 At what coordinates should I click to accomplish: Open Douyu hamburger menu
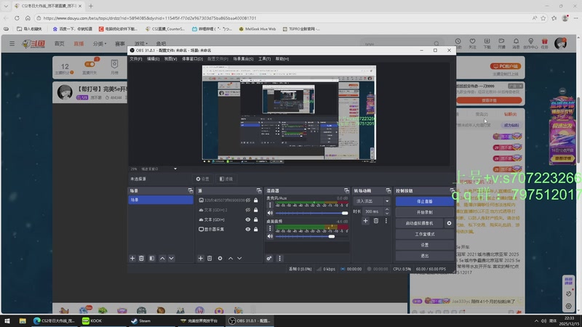[x=12, y=44]
